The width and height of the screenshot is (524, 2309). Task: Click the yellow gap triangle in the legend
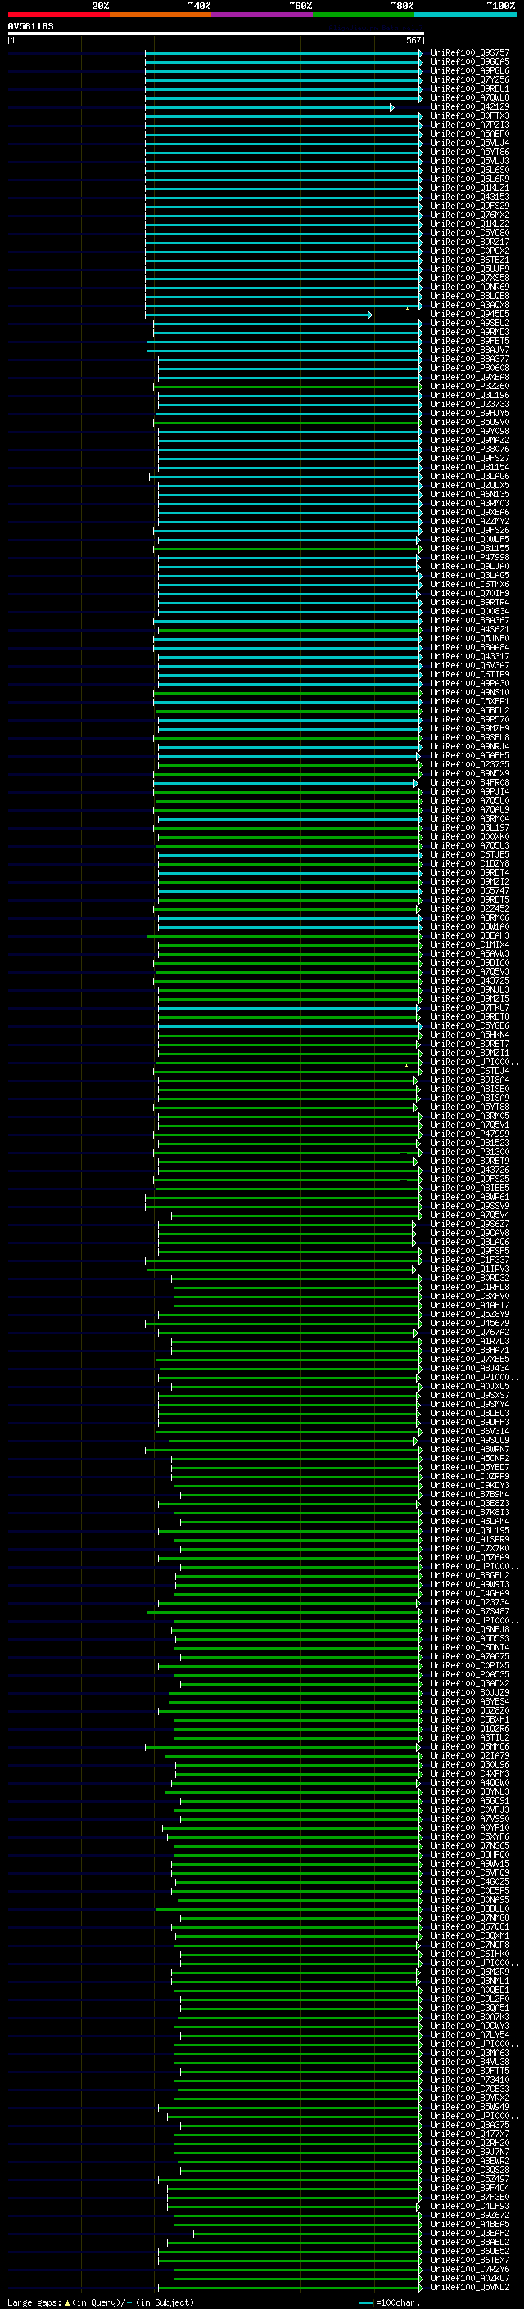[x=67, y=2302]
